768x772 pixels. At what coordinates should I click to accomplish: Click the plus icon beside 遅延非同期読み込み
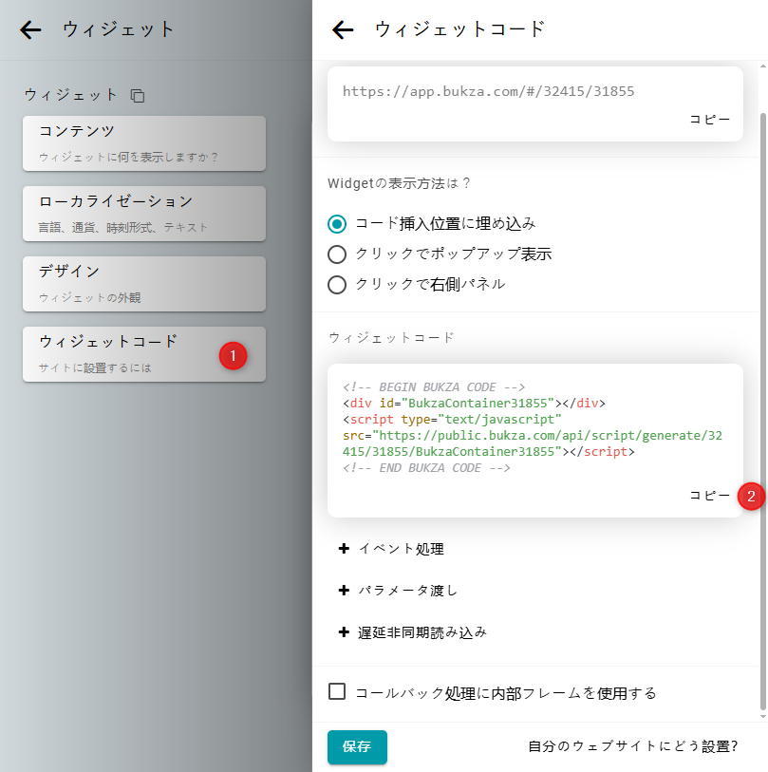[x=344, y=632]
